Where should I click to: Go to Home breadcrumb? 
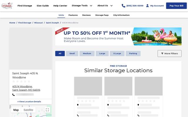12,23
